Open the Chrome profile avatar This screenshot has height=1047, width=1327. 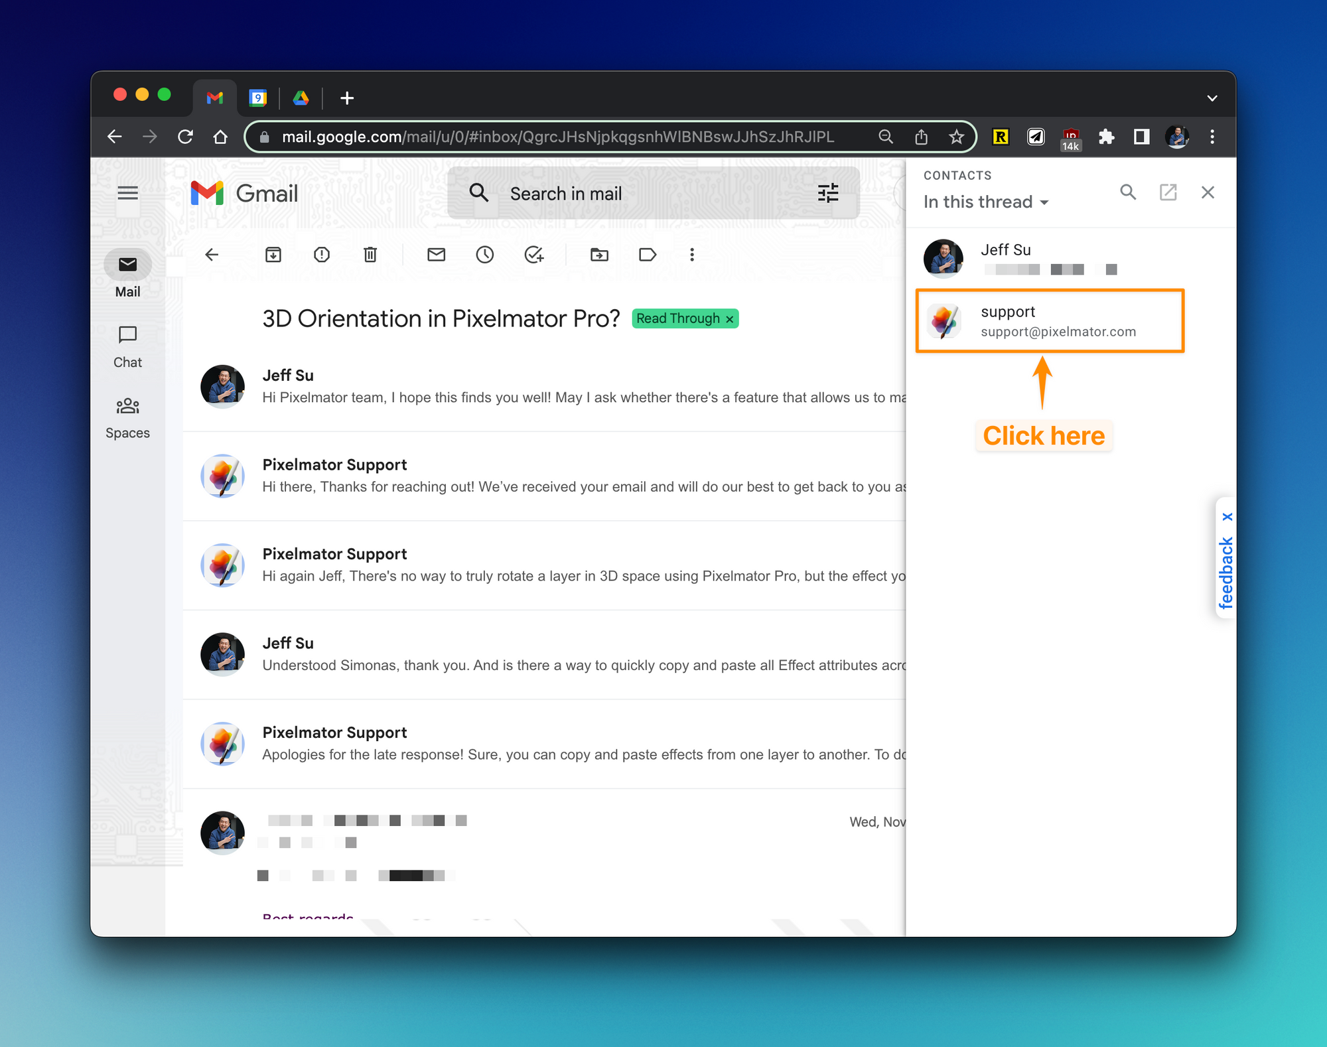pos(1177,137)
